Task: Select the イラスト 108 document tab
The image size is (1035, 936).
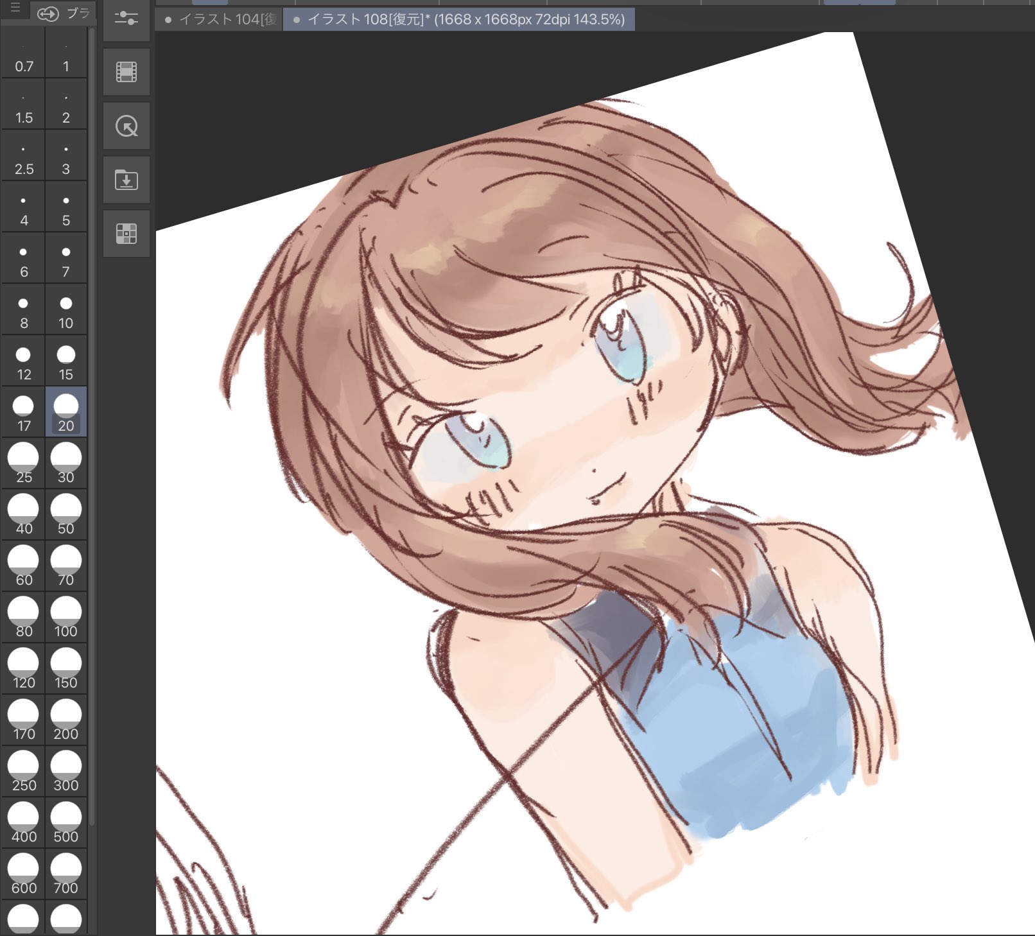Action: pos(458,20)
